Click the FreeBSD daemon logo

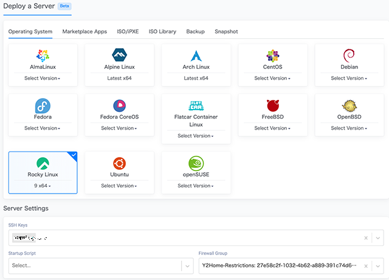point(273,105)
